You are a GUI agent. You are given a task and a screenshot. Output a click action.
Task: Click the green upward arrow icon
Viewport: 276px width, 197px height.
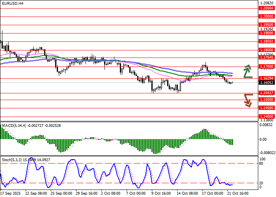point(247,71)
